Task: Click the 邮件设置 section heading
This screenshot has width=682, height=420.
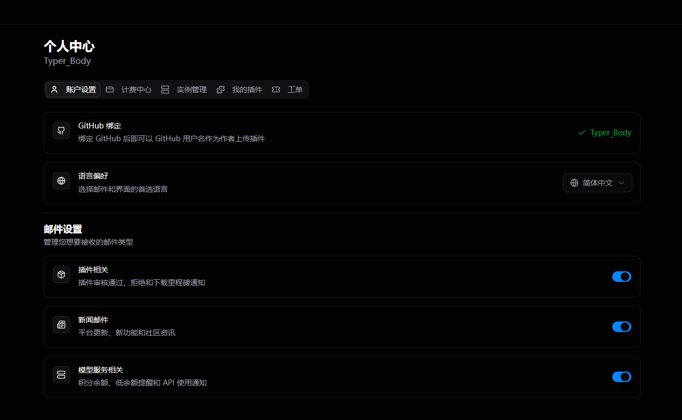Action: tap(63, 229)
